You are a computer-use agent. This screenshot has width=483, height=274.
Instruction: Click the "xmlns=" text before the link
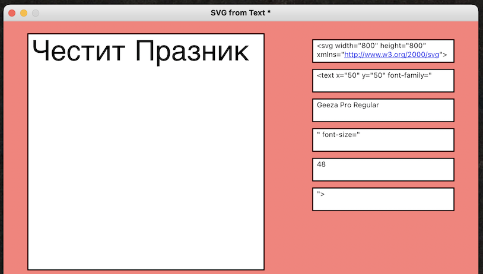(x=329, y=55)
